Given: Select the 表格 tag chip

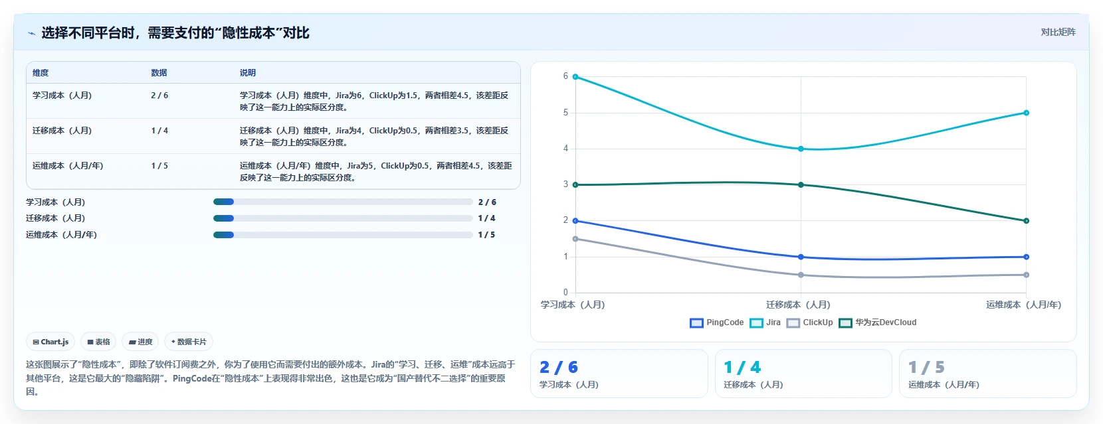Looking at the screenshot, I should click(98, 342).
